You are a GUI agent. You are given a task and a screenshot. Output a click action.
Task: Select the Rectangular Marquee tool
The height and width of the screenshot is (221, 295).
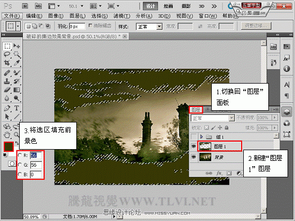pyautogui.click(x=7, y=46)
